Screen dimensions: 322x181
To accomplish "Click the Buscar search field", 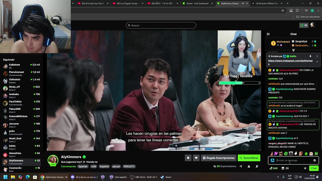I will 161,25.
